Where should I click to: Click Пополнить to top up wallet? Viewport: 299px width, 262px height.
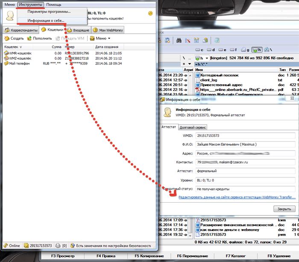(x=39, y=38)
